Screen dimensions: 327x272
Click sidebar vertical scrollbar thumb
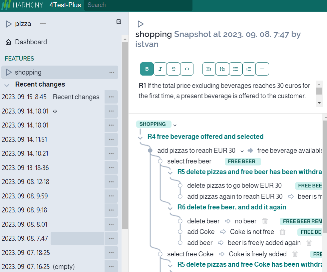(125, 136)
